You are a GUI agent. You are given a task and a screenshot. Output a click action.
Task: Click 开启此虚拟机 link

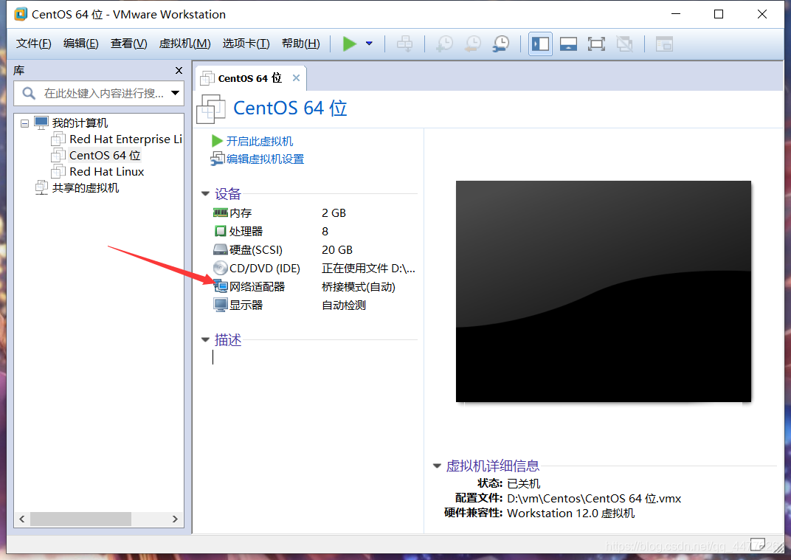point(259,141)
